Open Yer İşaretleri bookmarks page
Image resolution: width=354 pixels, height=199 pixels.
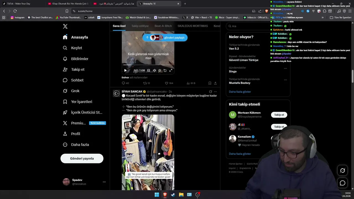77,102
